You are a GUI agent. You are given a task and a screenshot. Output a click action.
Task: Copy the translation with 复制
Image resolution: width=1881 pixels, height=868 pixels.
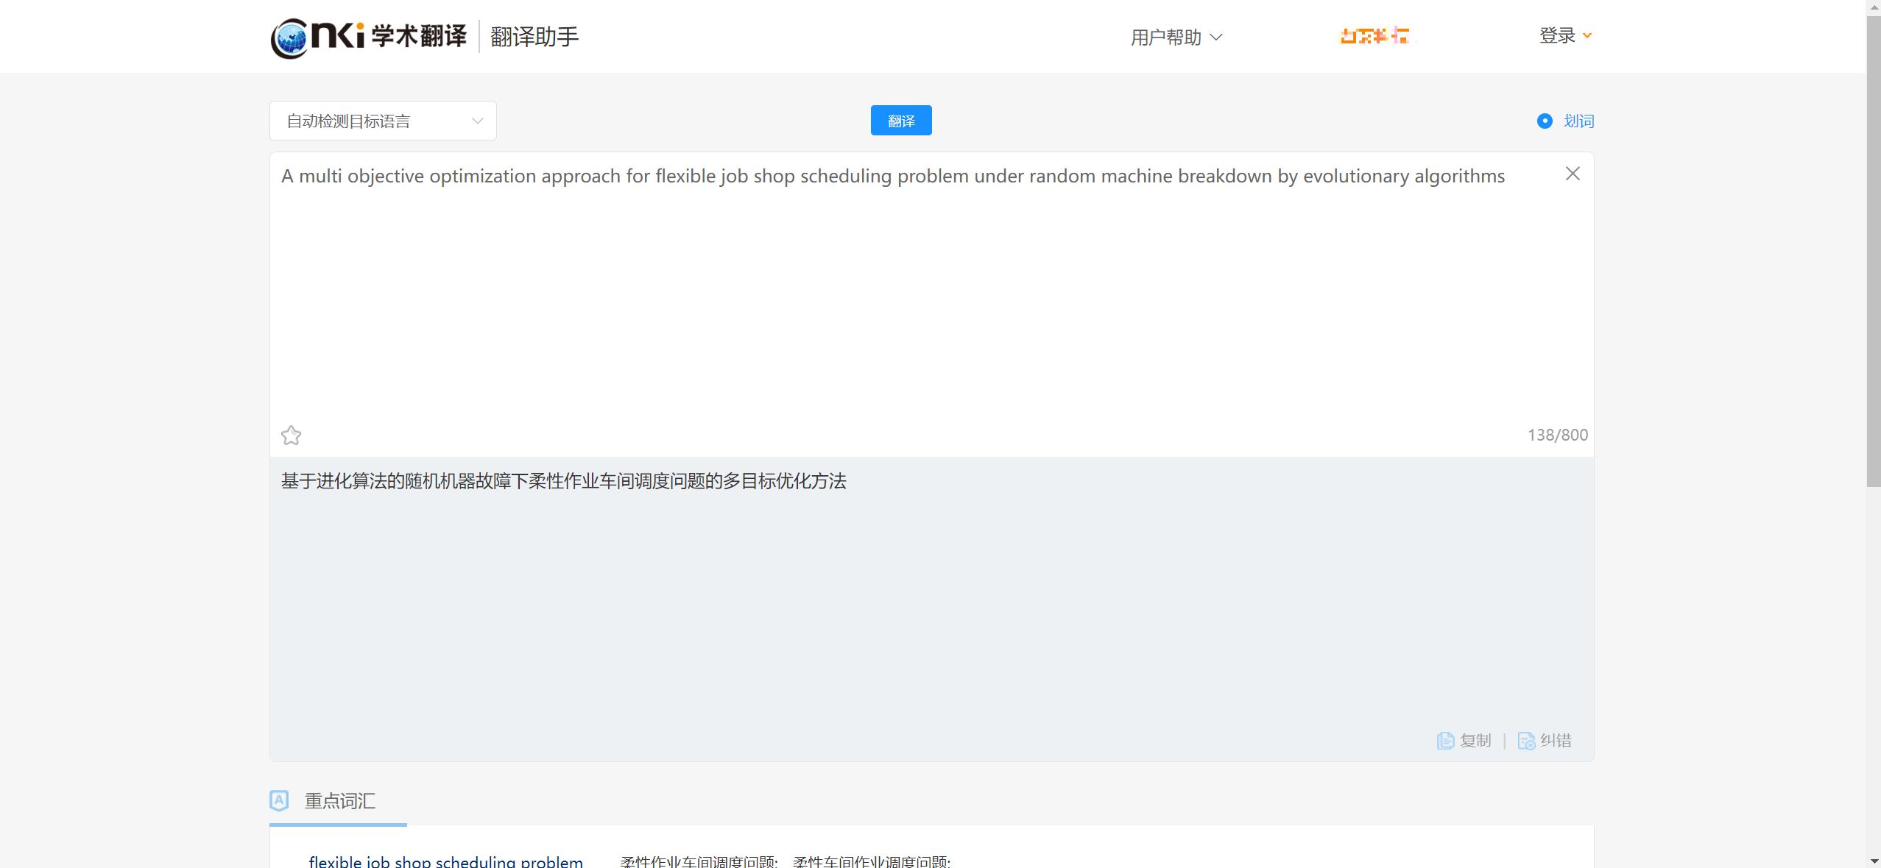pyautogui.click(x=1464, y=740)
